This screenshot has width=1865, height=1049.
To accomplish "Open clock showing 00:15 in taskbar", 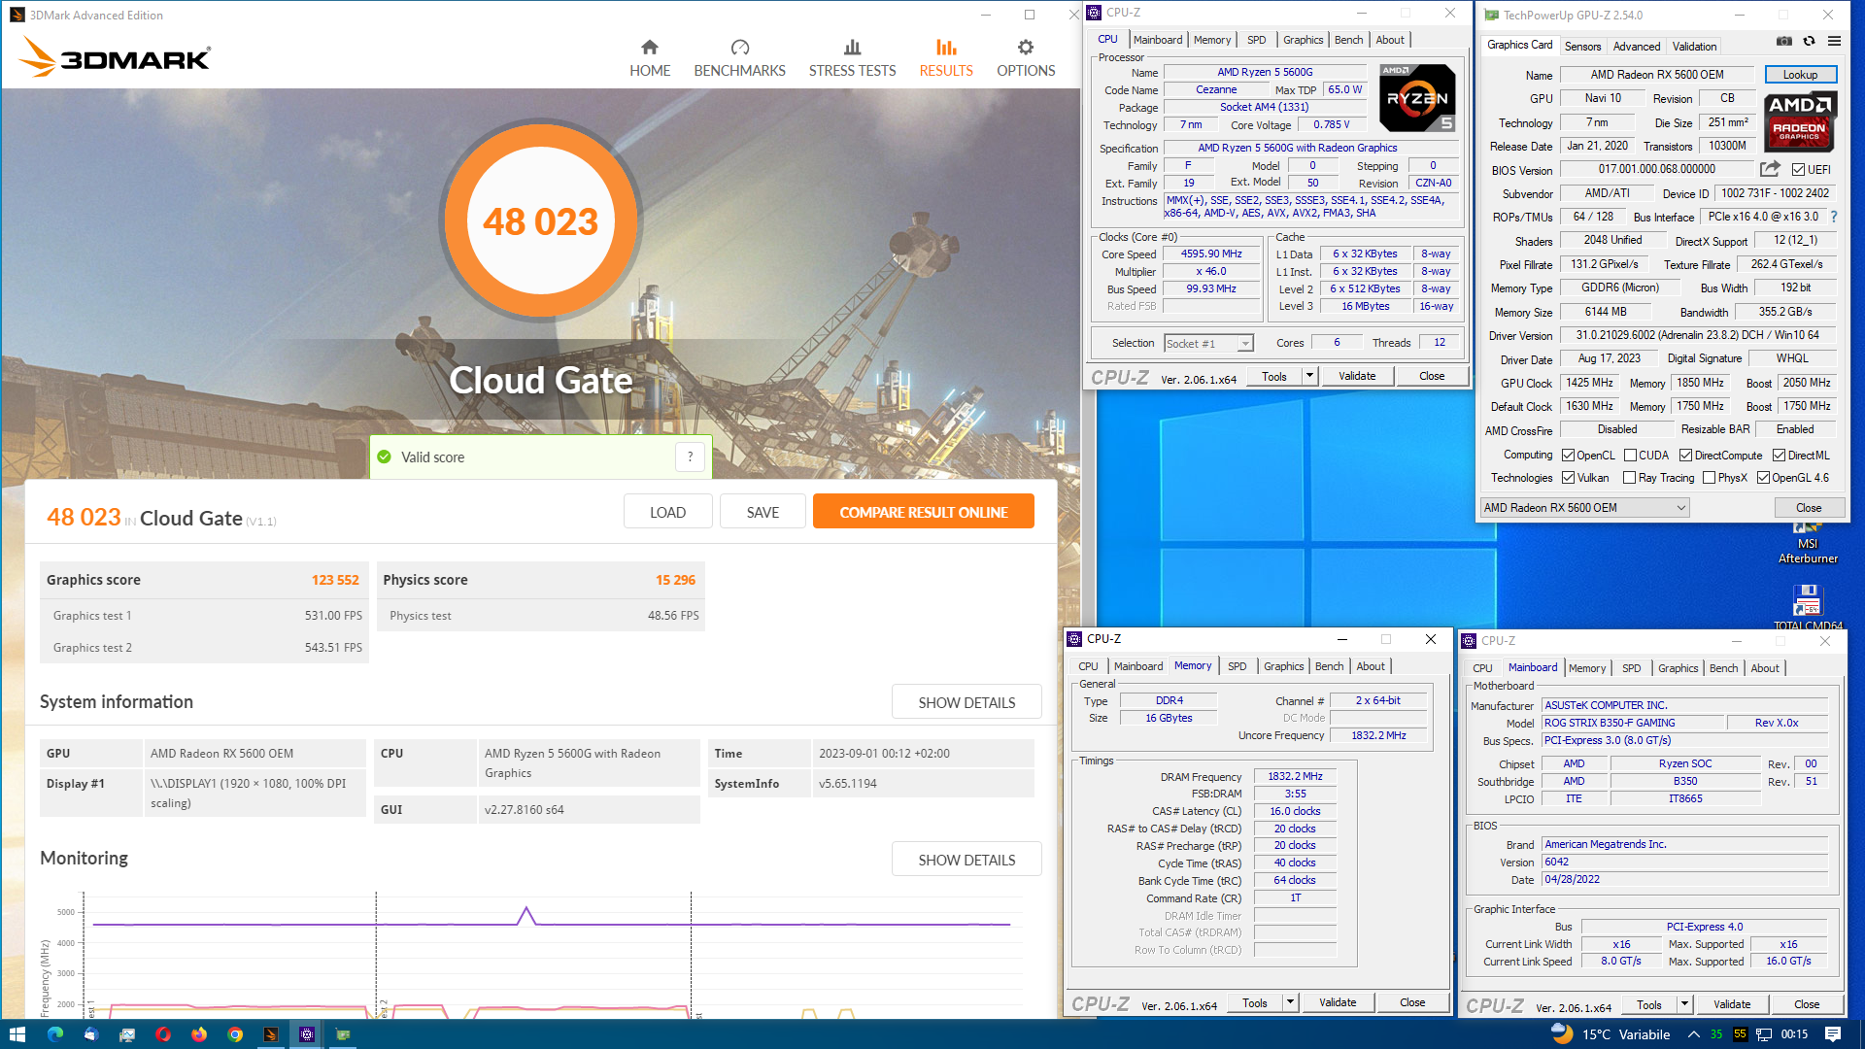I will pyautogui.click(x=1793, y=1034).
